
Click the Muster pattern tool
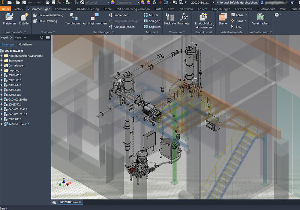(151, 15)
